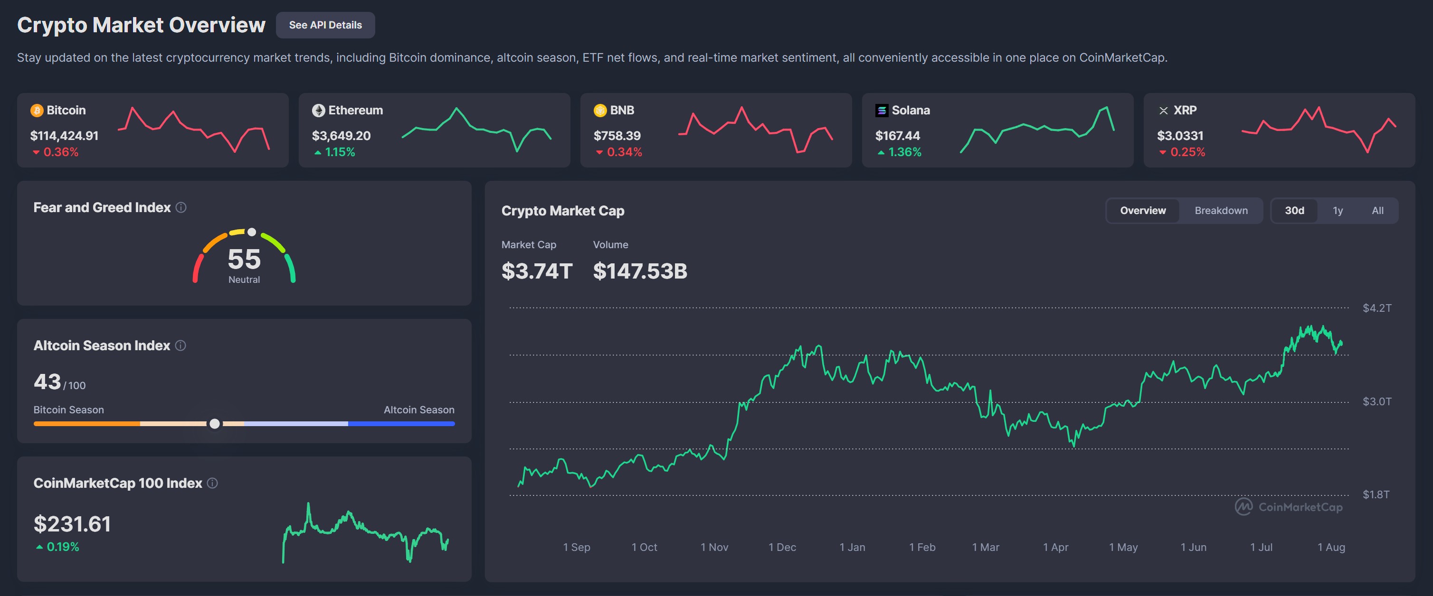Click the Solana logo icon
This screenshot has height=596, width=1433.
coord(882,111)
